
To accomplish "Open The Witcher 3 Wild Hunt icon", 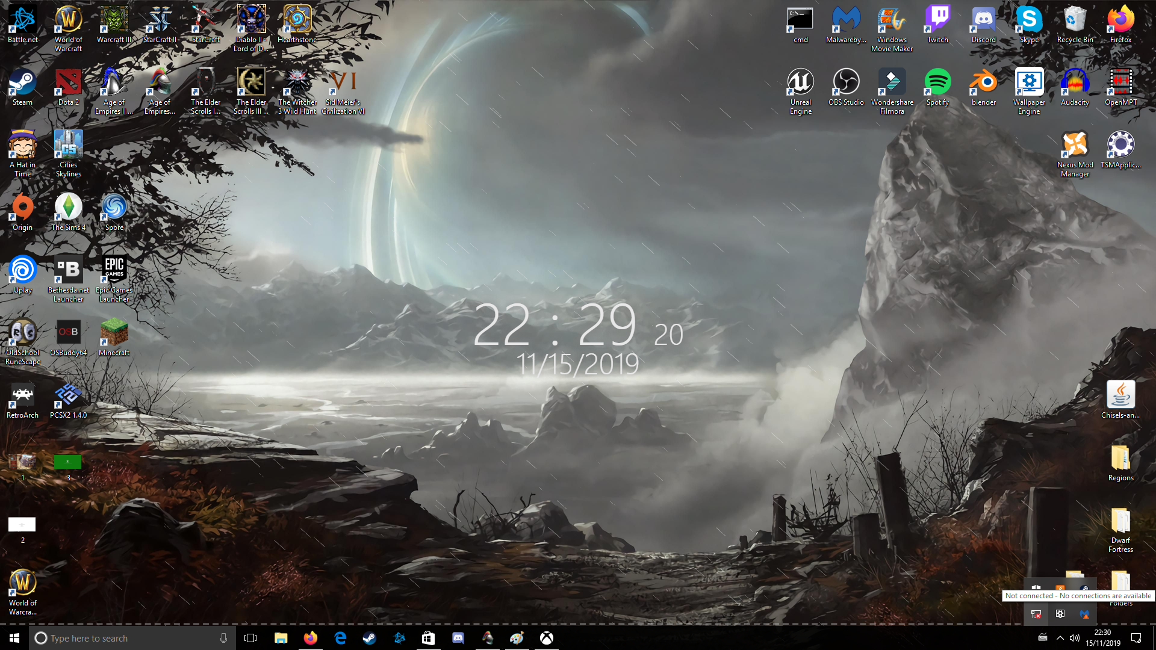I will (x=297, y=92).
